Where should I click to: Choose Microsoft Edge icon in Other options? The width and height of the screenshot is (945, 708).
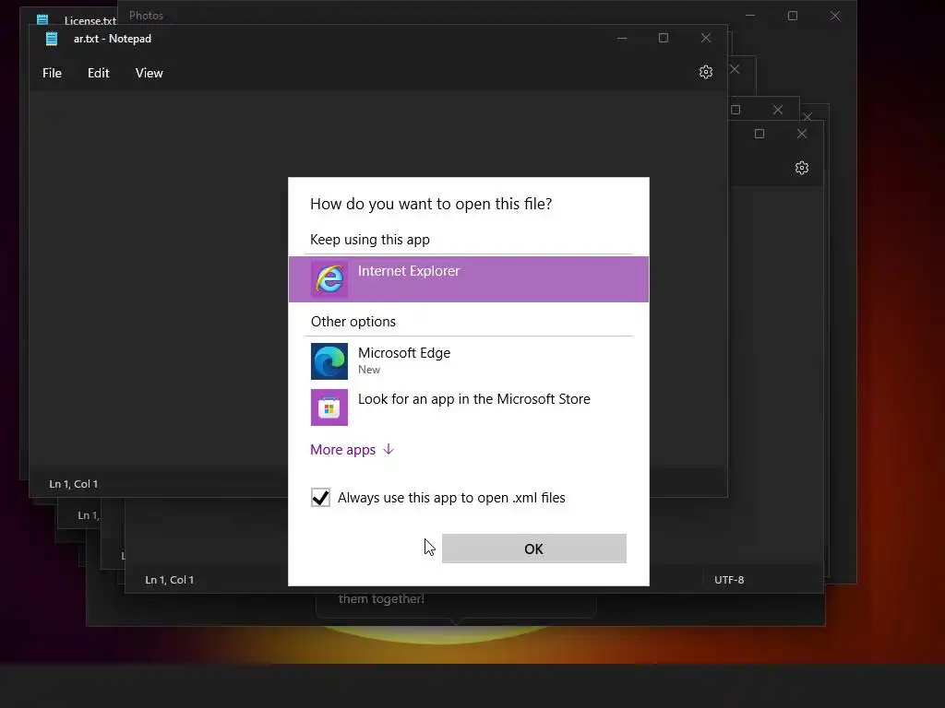[329, 361]
